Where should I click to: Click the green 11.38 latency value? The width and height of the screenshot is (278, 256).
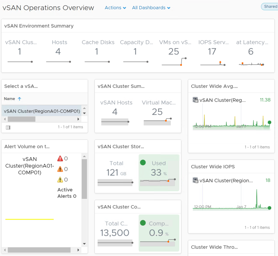(x=265, y=100)
